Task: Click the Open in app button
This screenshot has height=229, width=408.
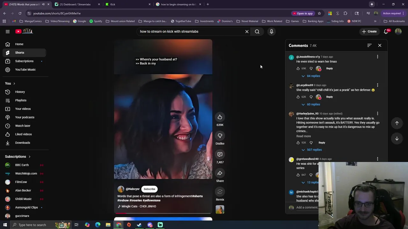Action: tap(302, 13)
